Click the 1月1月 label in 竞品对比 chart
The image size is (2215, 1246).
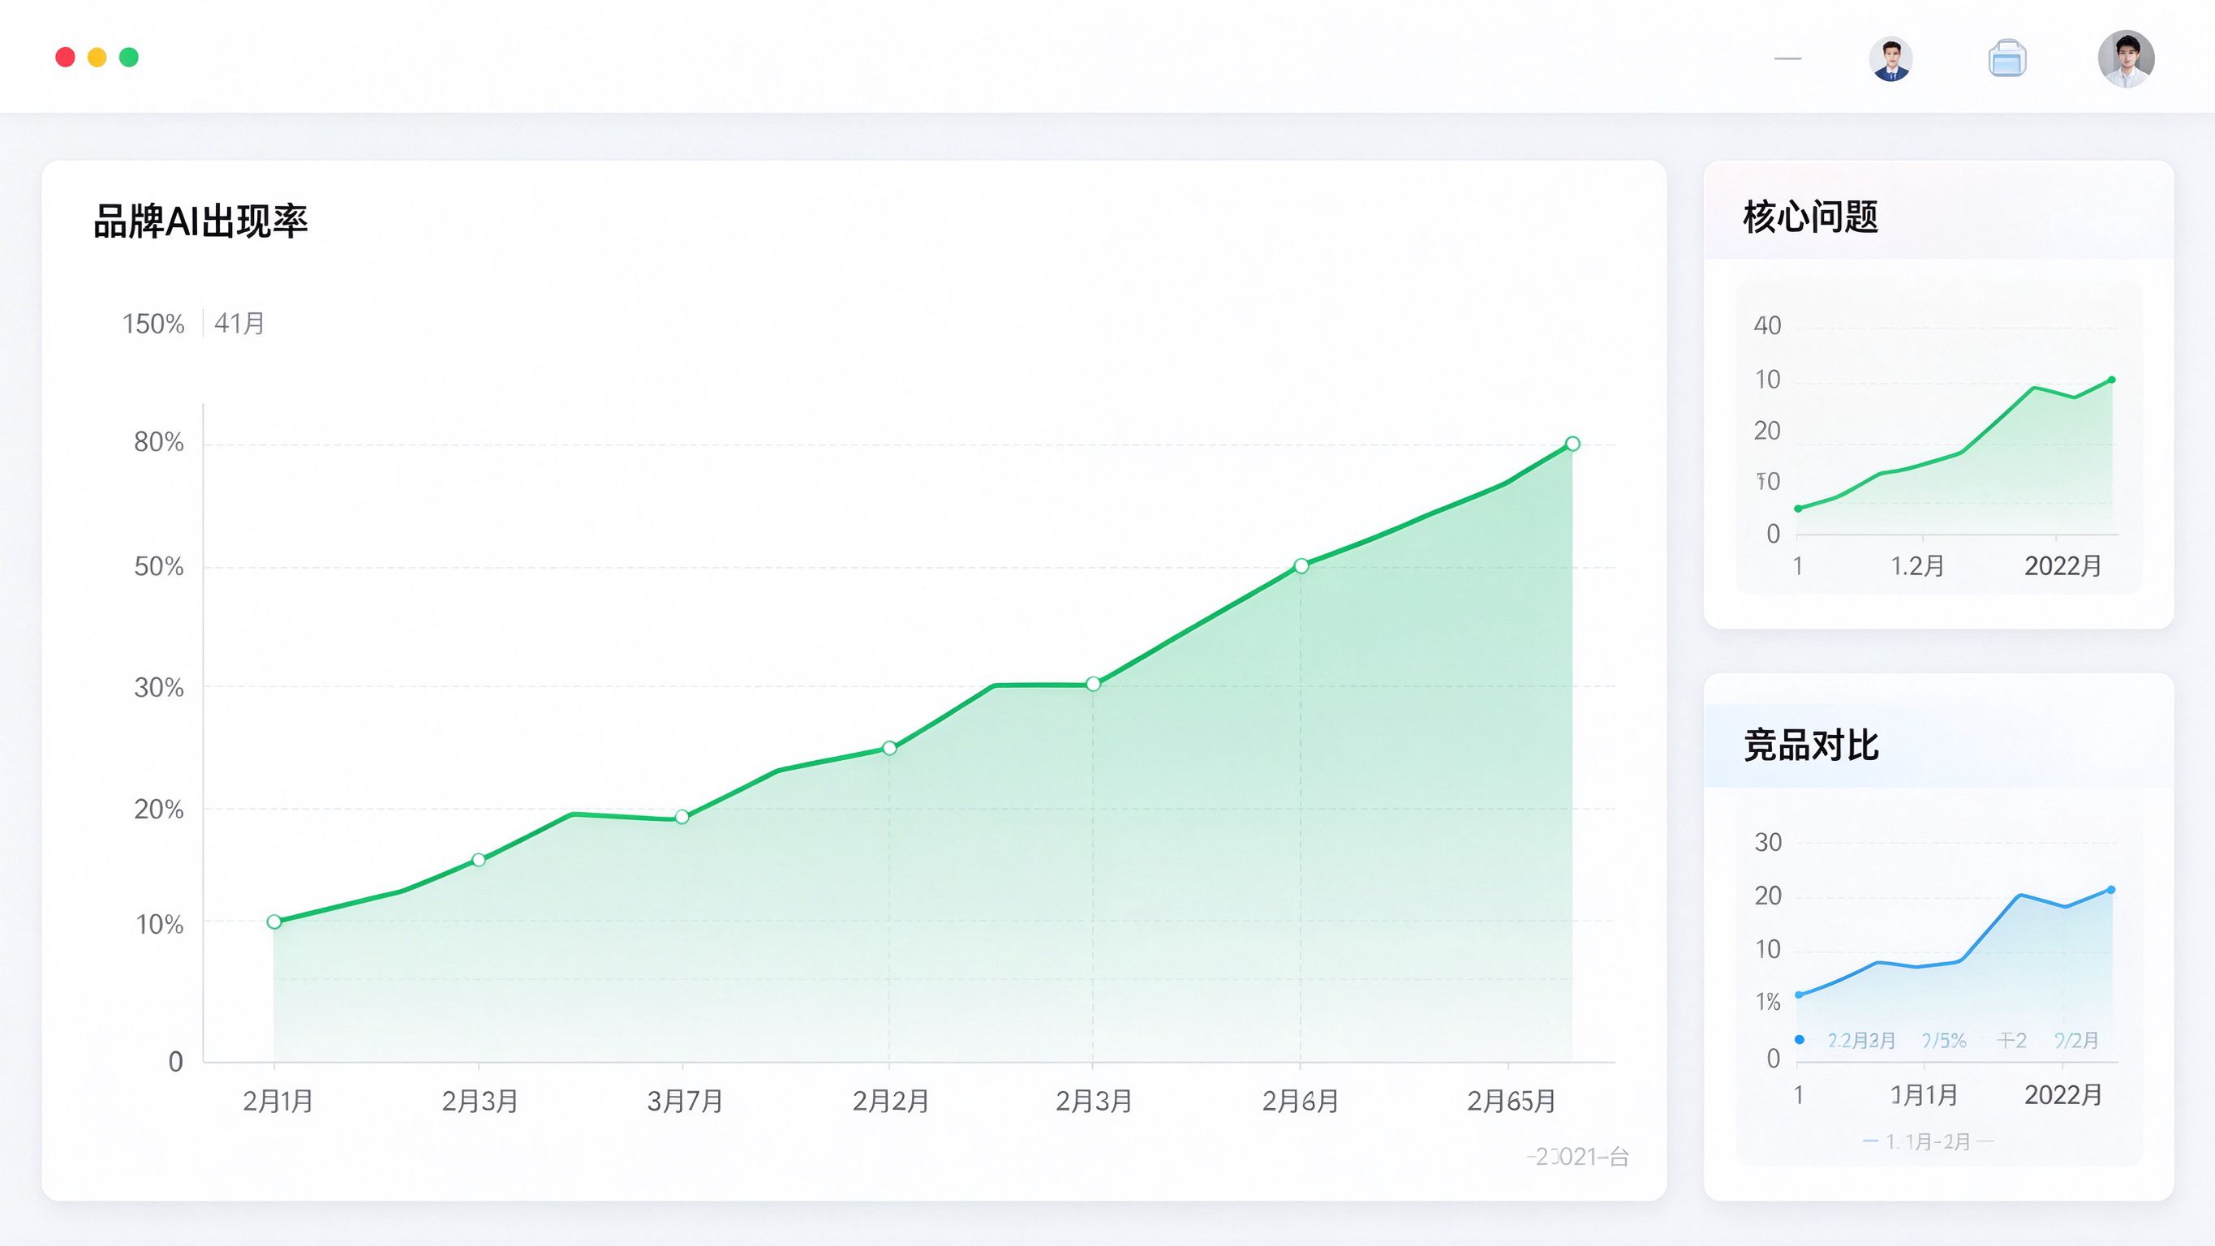(1925, 1094)
